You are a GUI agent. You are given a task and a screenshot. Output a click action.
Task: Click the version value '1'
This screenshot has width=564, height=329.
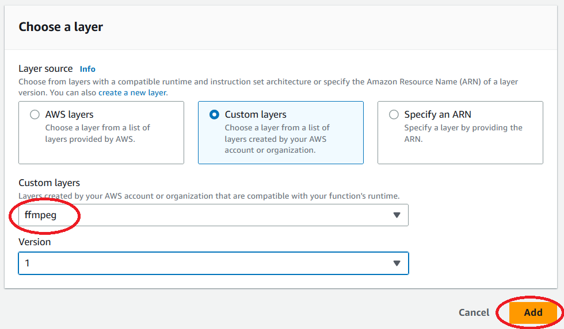(x=27, y=264)
